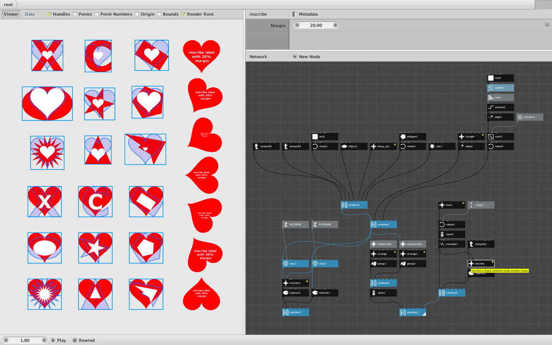Select the group2 node
Viewport: 552px width, 345px height.
[412, 263]
